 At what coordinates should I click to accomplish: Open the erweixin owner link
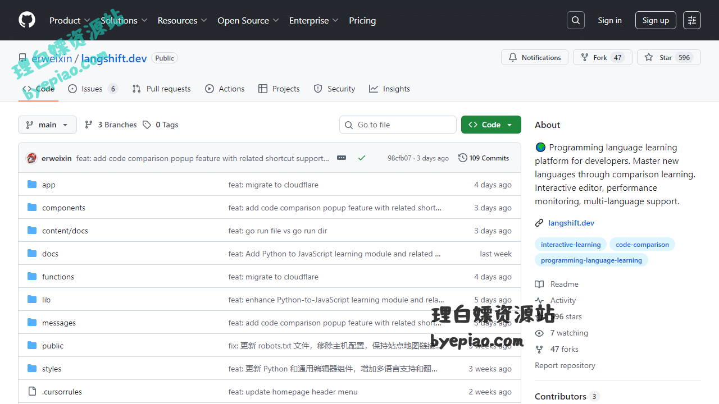tap(52, 58)
